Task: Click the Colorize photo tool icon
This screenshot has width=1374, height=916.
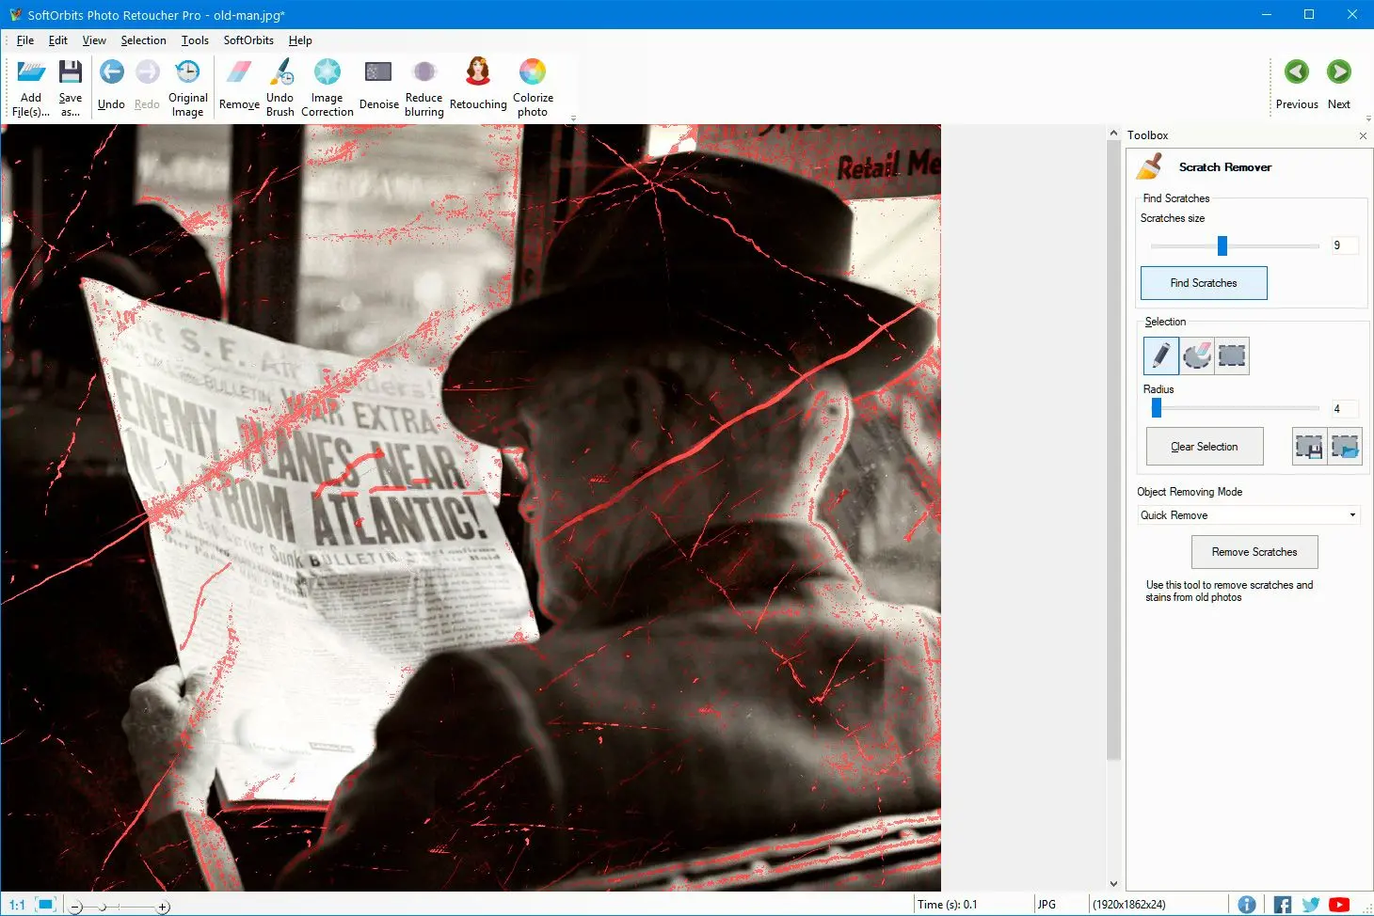Action: point(533,73)
